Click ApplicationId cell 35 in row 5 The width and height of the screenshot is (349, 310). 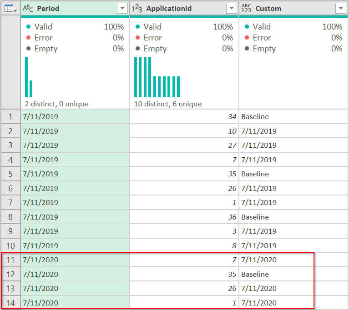click(x=184, y=174)
